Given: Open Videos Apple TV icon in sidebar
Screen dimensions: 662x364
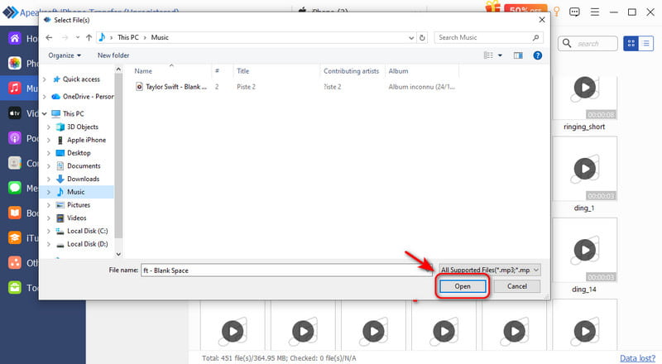Looking at the screenshot, I should (x=15, y=113).
